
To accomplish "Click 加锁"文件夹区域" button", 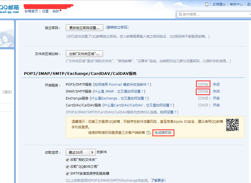I will (x=84, y=54).
